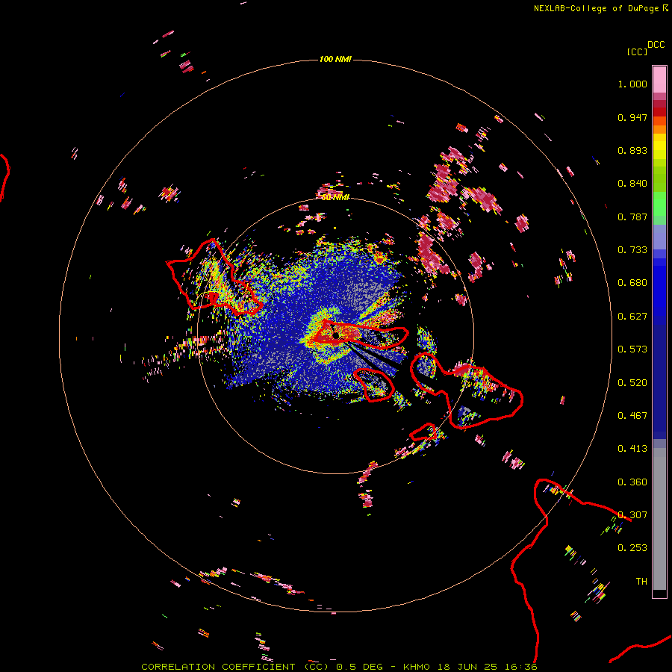This screenshot has width=672, height=672.
Task: Click the 100 NMI range ring label
Action: coord(335,59)
